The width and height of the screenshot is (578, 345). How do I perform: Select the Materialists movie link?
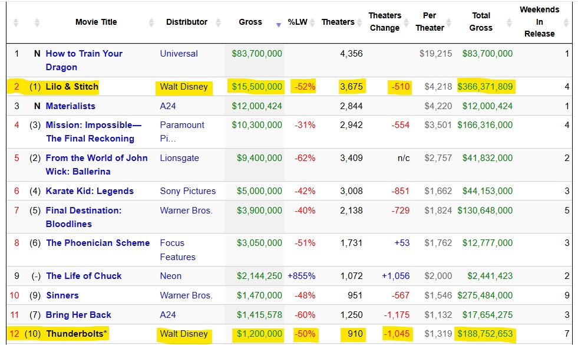click(x=70, y=106)
